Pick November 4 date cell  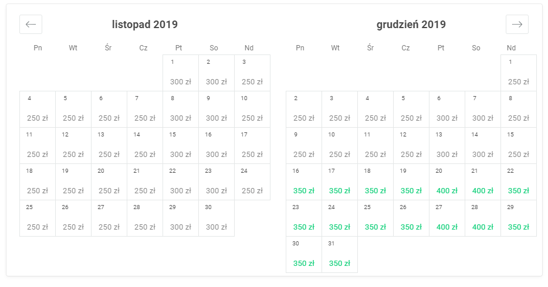tap(38, 110)
